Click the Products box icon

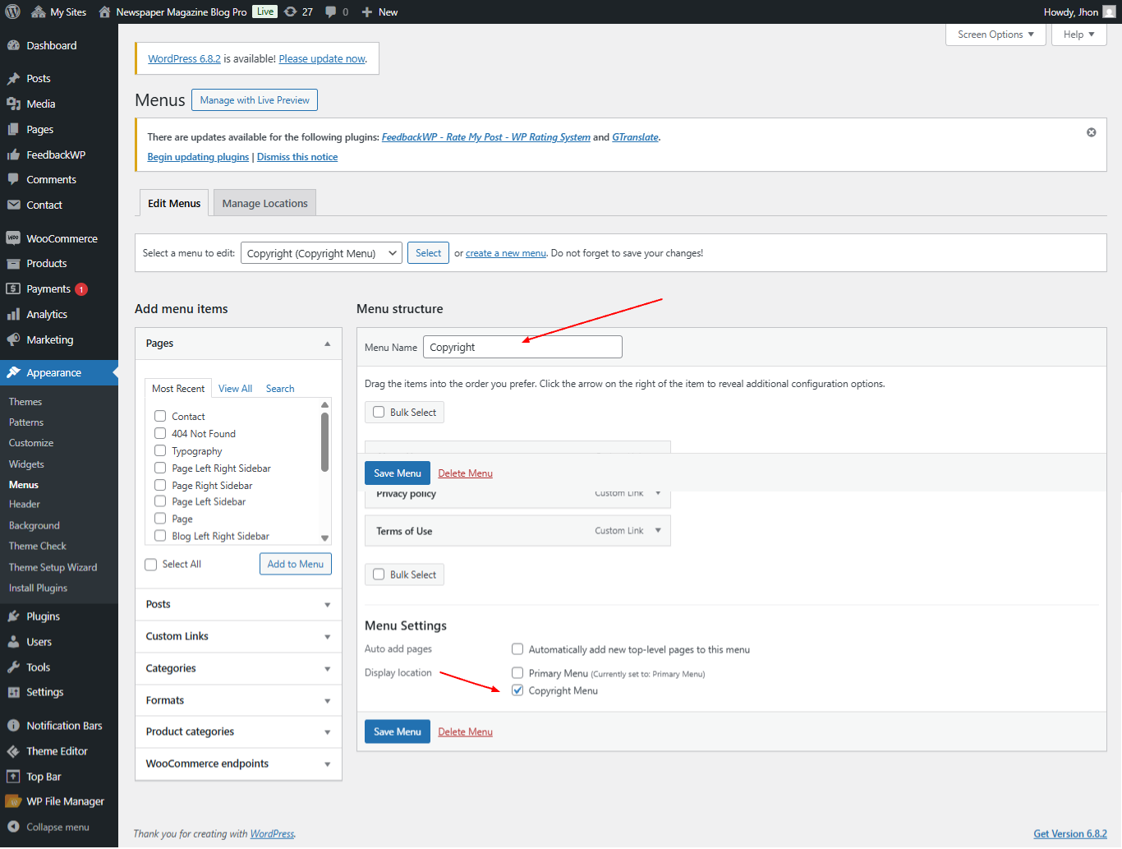13,264
